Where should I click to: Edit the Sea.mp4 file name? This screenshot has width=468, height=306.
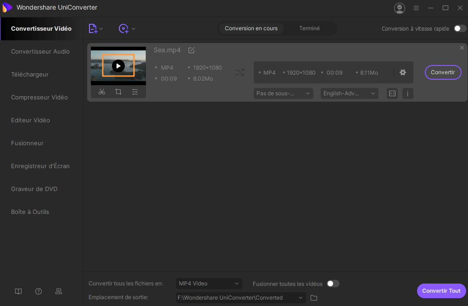(191, 50)
